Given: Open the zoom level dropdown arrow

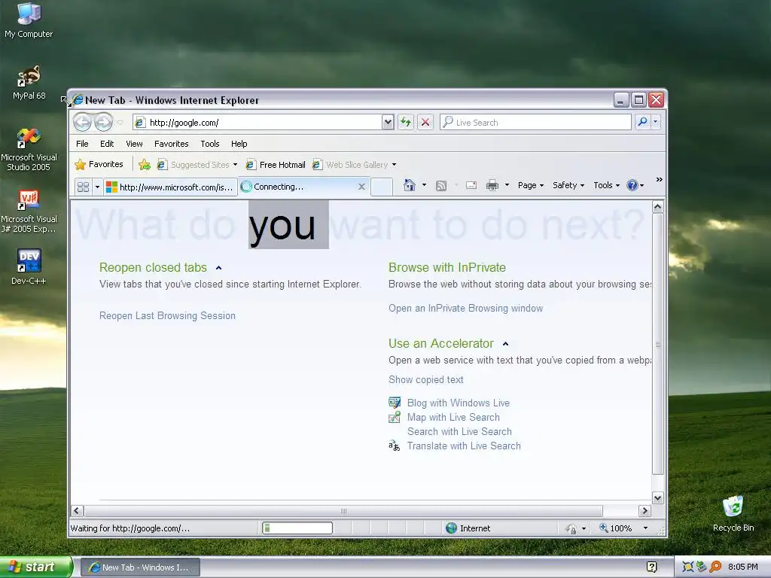Looking at the screenshot, I should pyautogui.click(x=645, y=528).
